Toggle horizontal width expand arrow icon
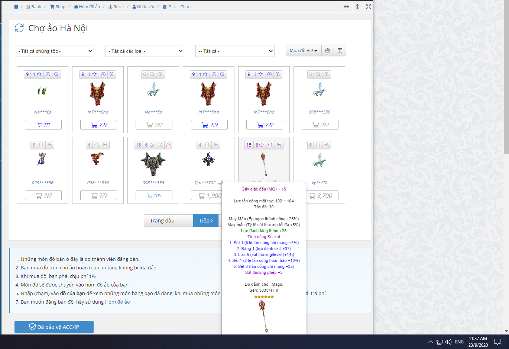The image size is (509, 349). (346, 7)
